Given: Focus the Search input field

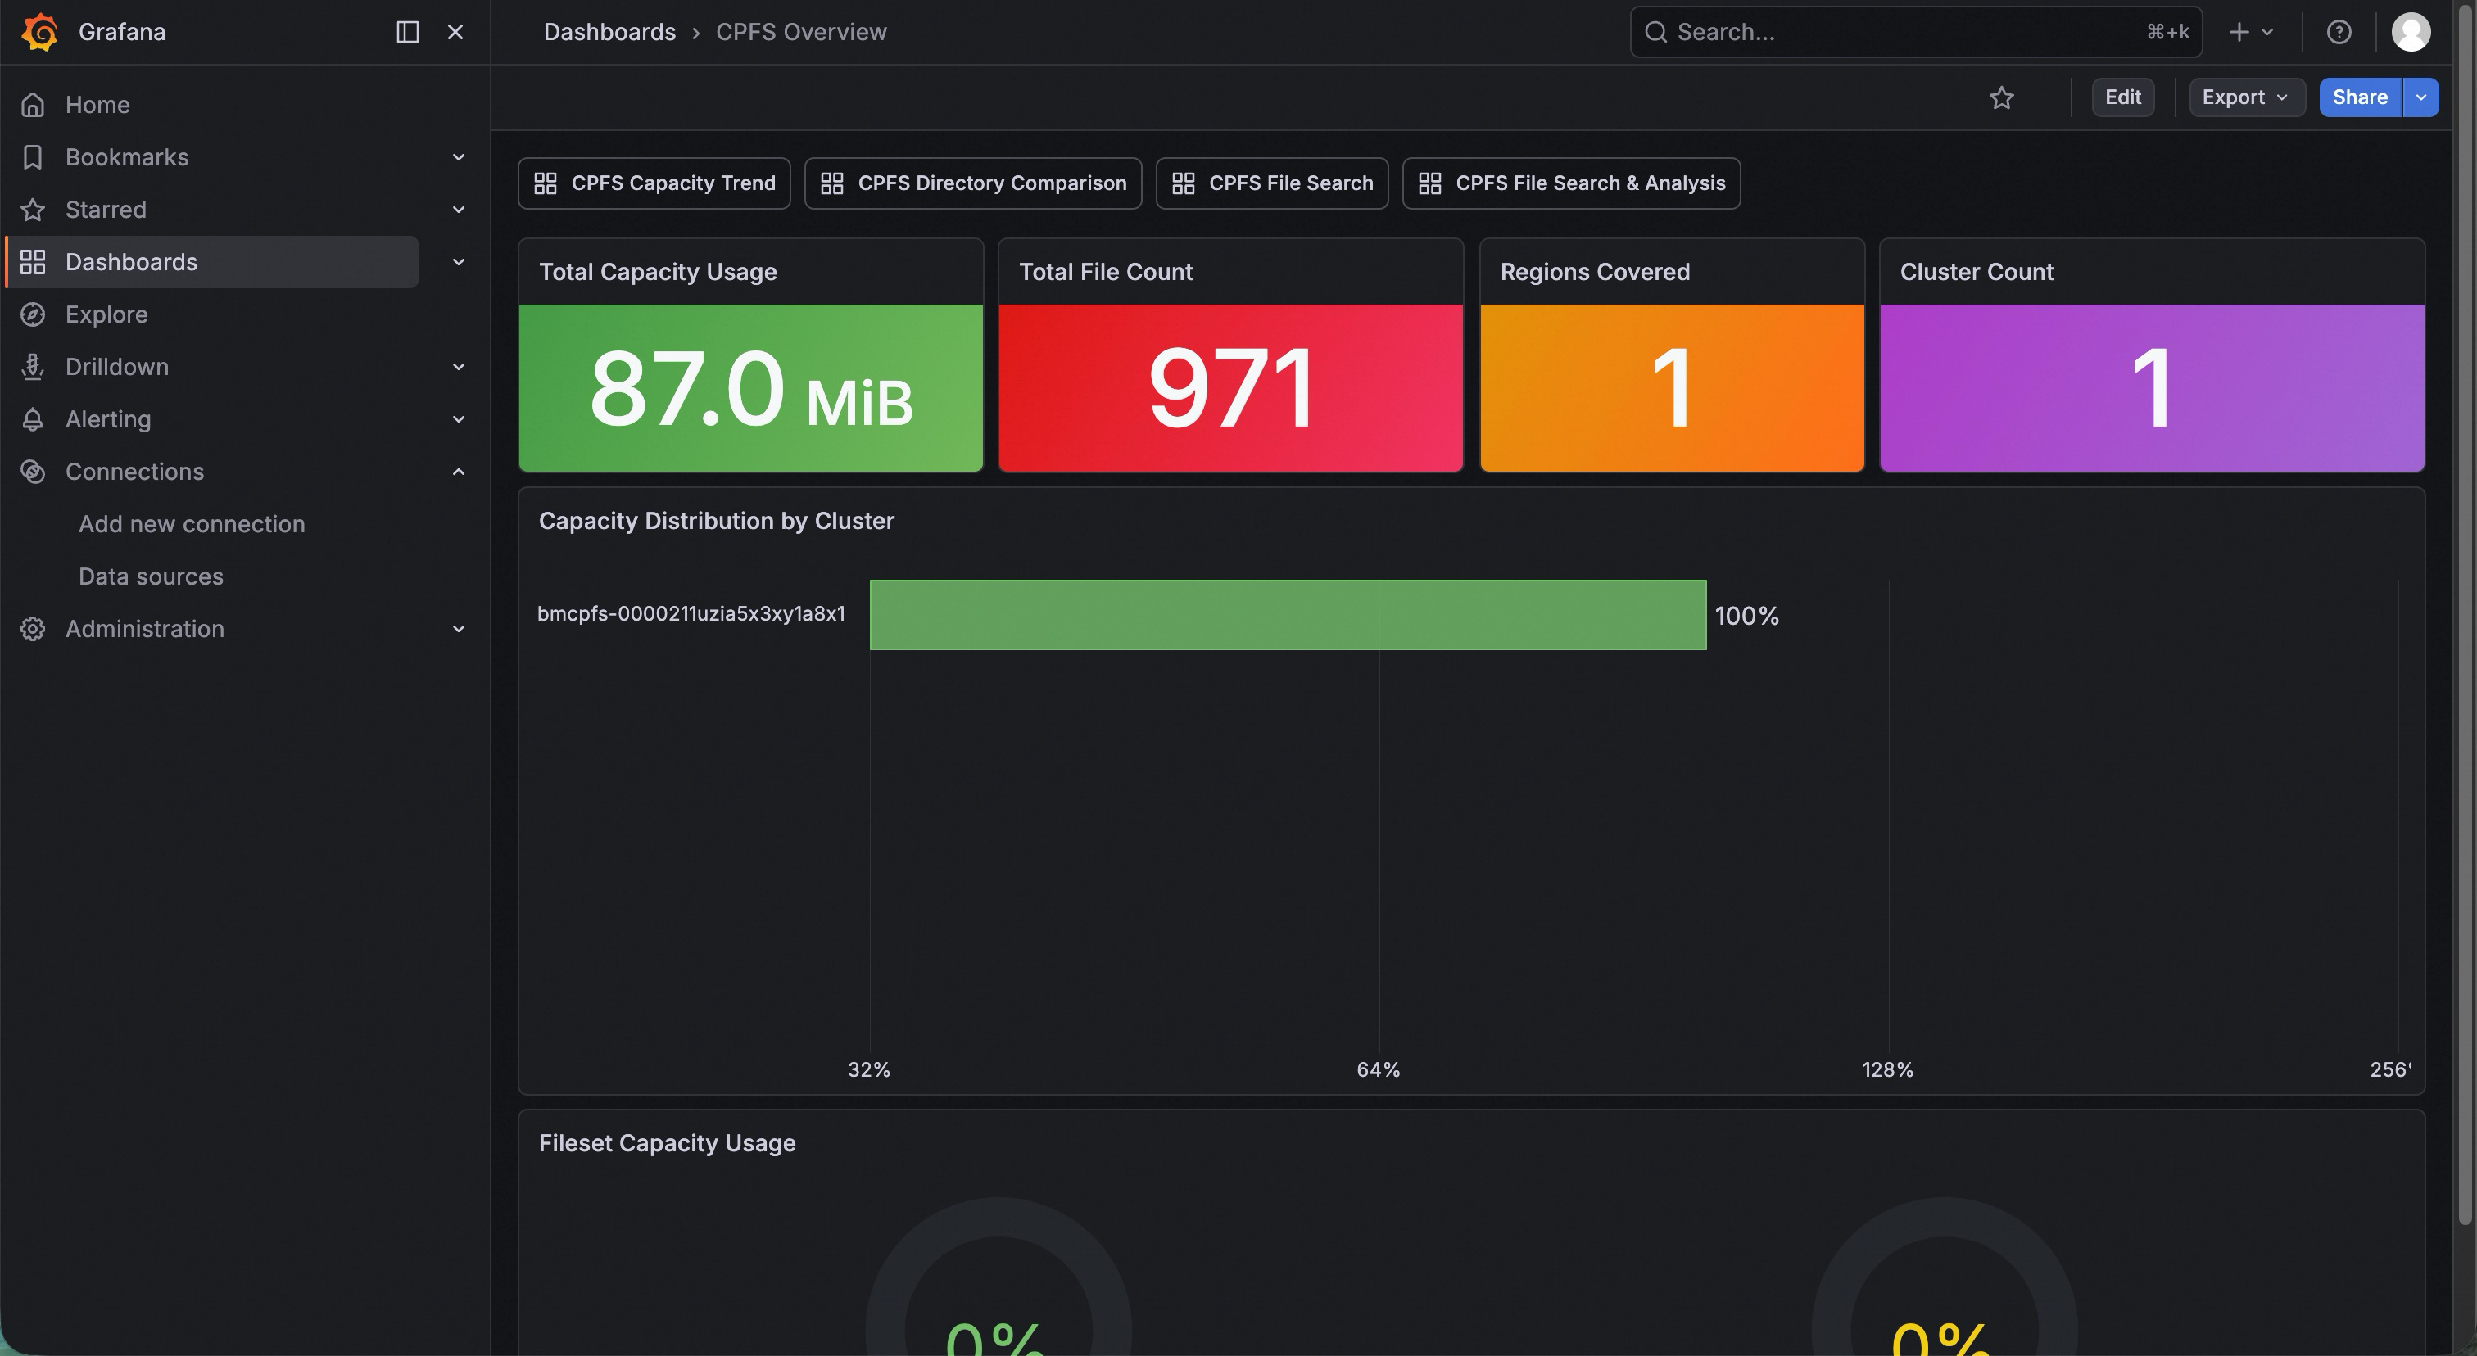Looking at the screenshot, I should (x=1904, y=32).
